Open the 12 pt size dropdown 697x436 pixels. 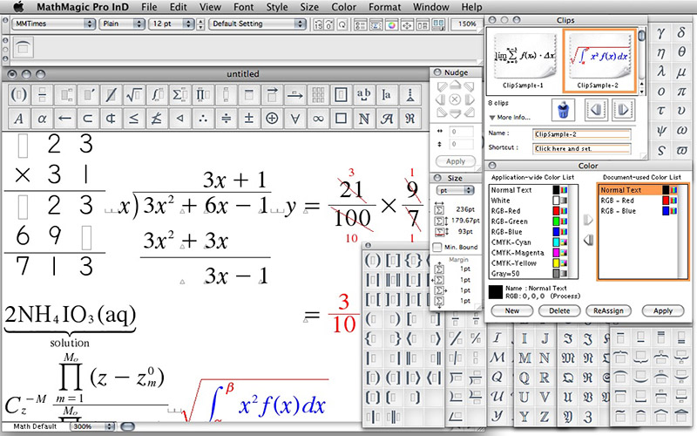tap(172, 24)
